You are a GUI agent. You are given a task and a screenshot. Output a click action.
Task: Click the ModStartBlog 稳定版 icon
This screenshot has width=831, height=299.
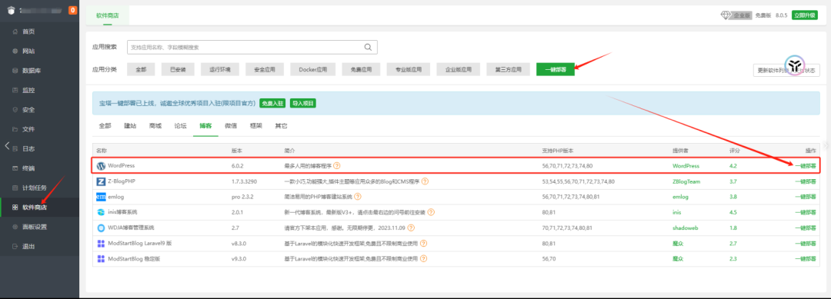click(x=102, y=259)
